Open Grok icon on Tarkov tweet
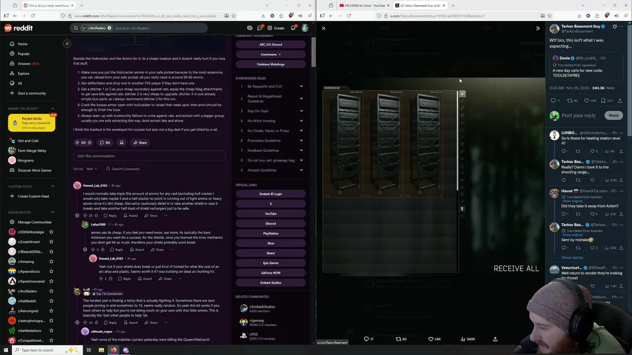 (614, 27)
